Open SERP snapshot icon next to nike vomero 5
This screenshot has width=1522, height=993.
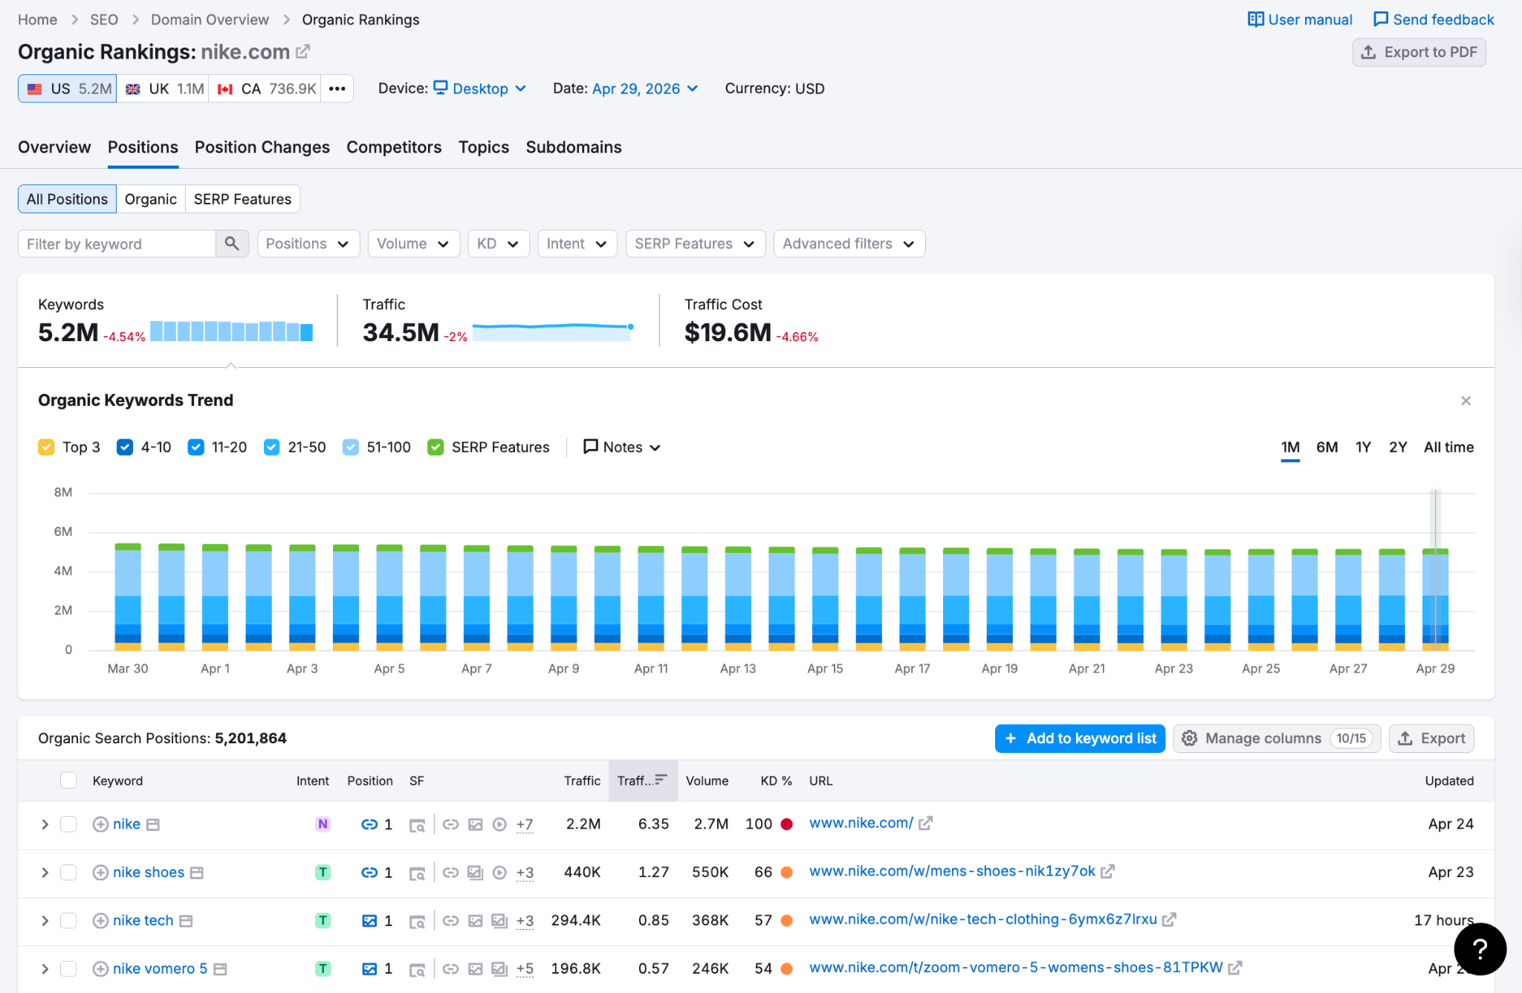pos(220,969)
